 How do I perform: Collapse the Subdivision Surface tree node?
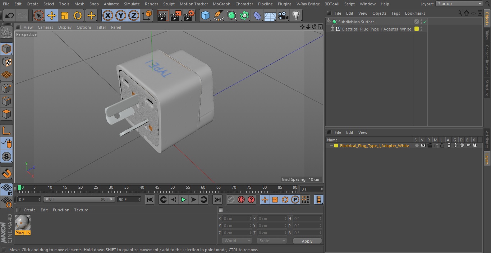pos(328,22)
